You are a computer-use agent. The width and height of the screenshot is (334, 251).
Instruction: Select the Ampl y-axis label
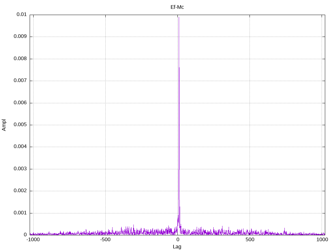(4, 125)
